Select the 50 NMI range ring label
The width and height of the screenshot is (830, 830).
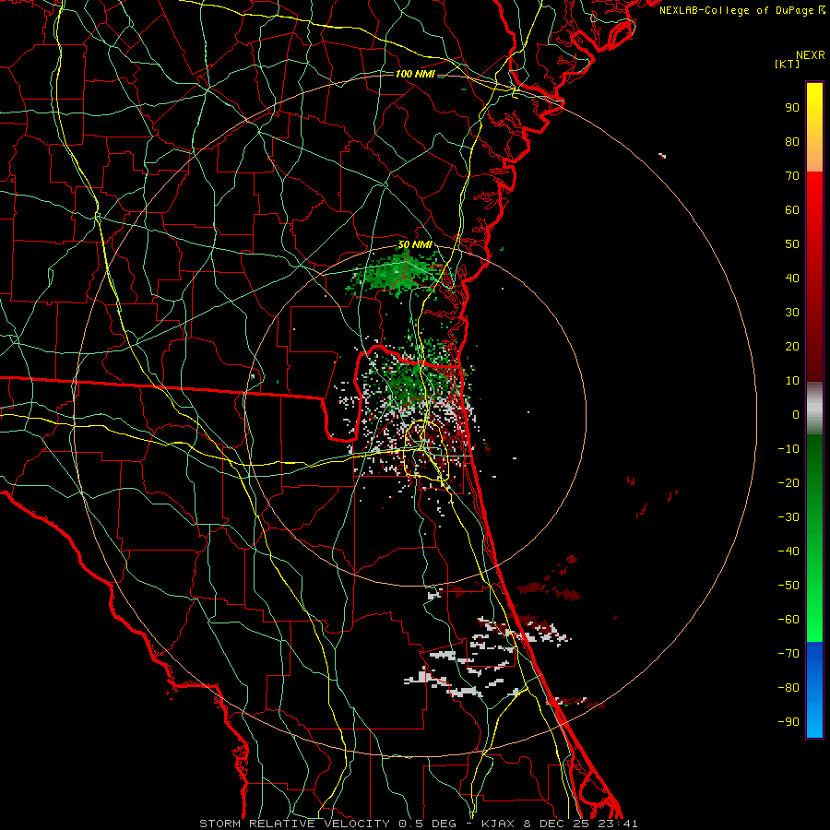pos(415,244)
